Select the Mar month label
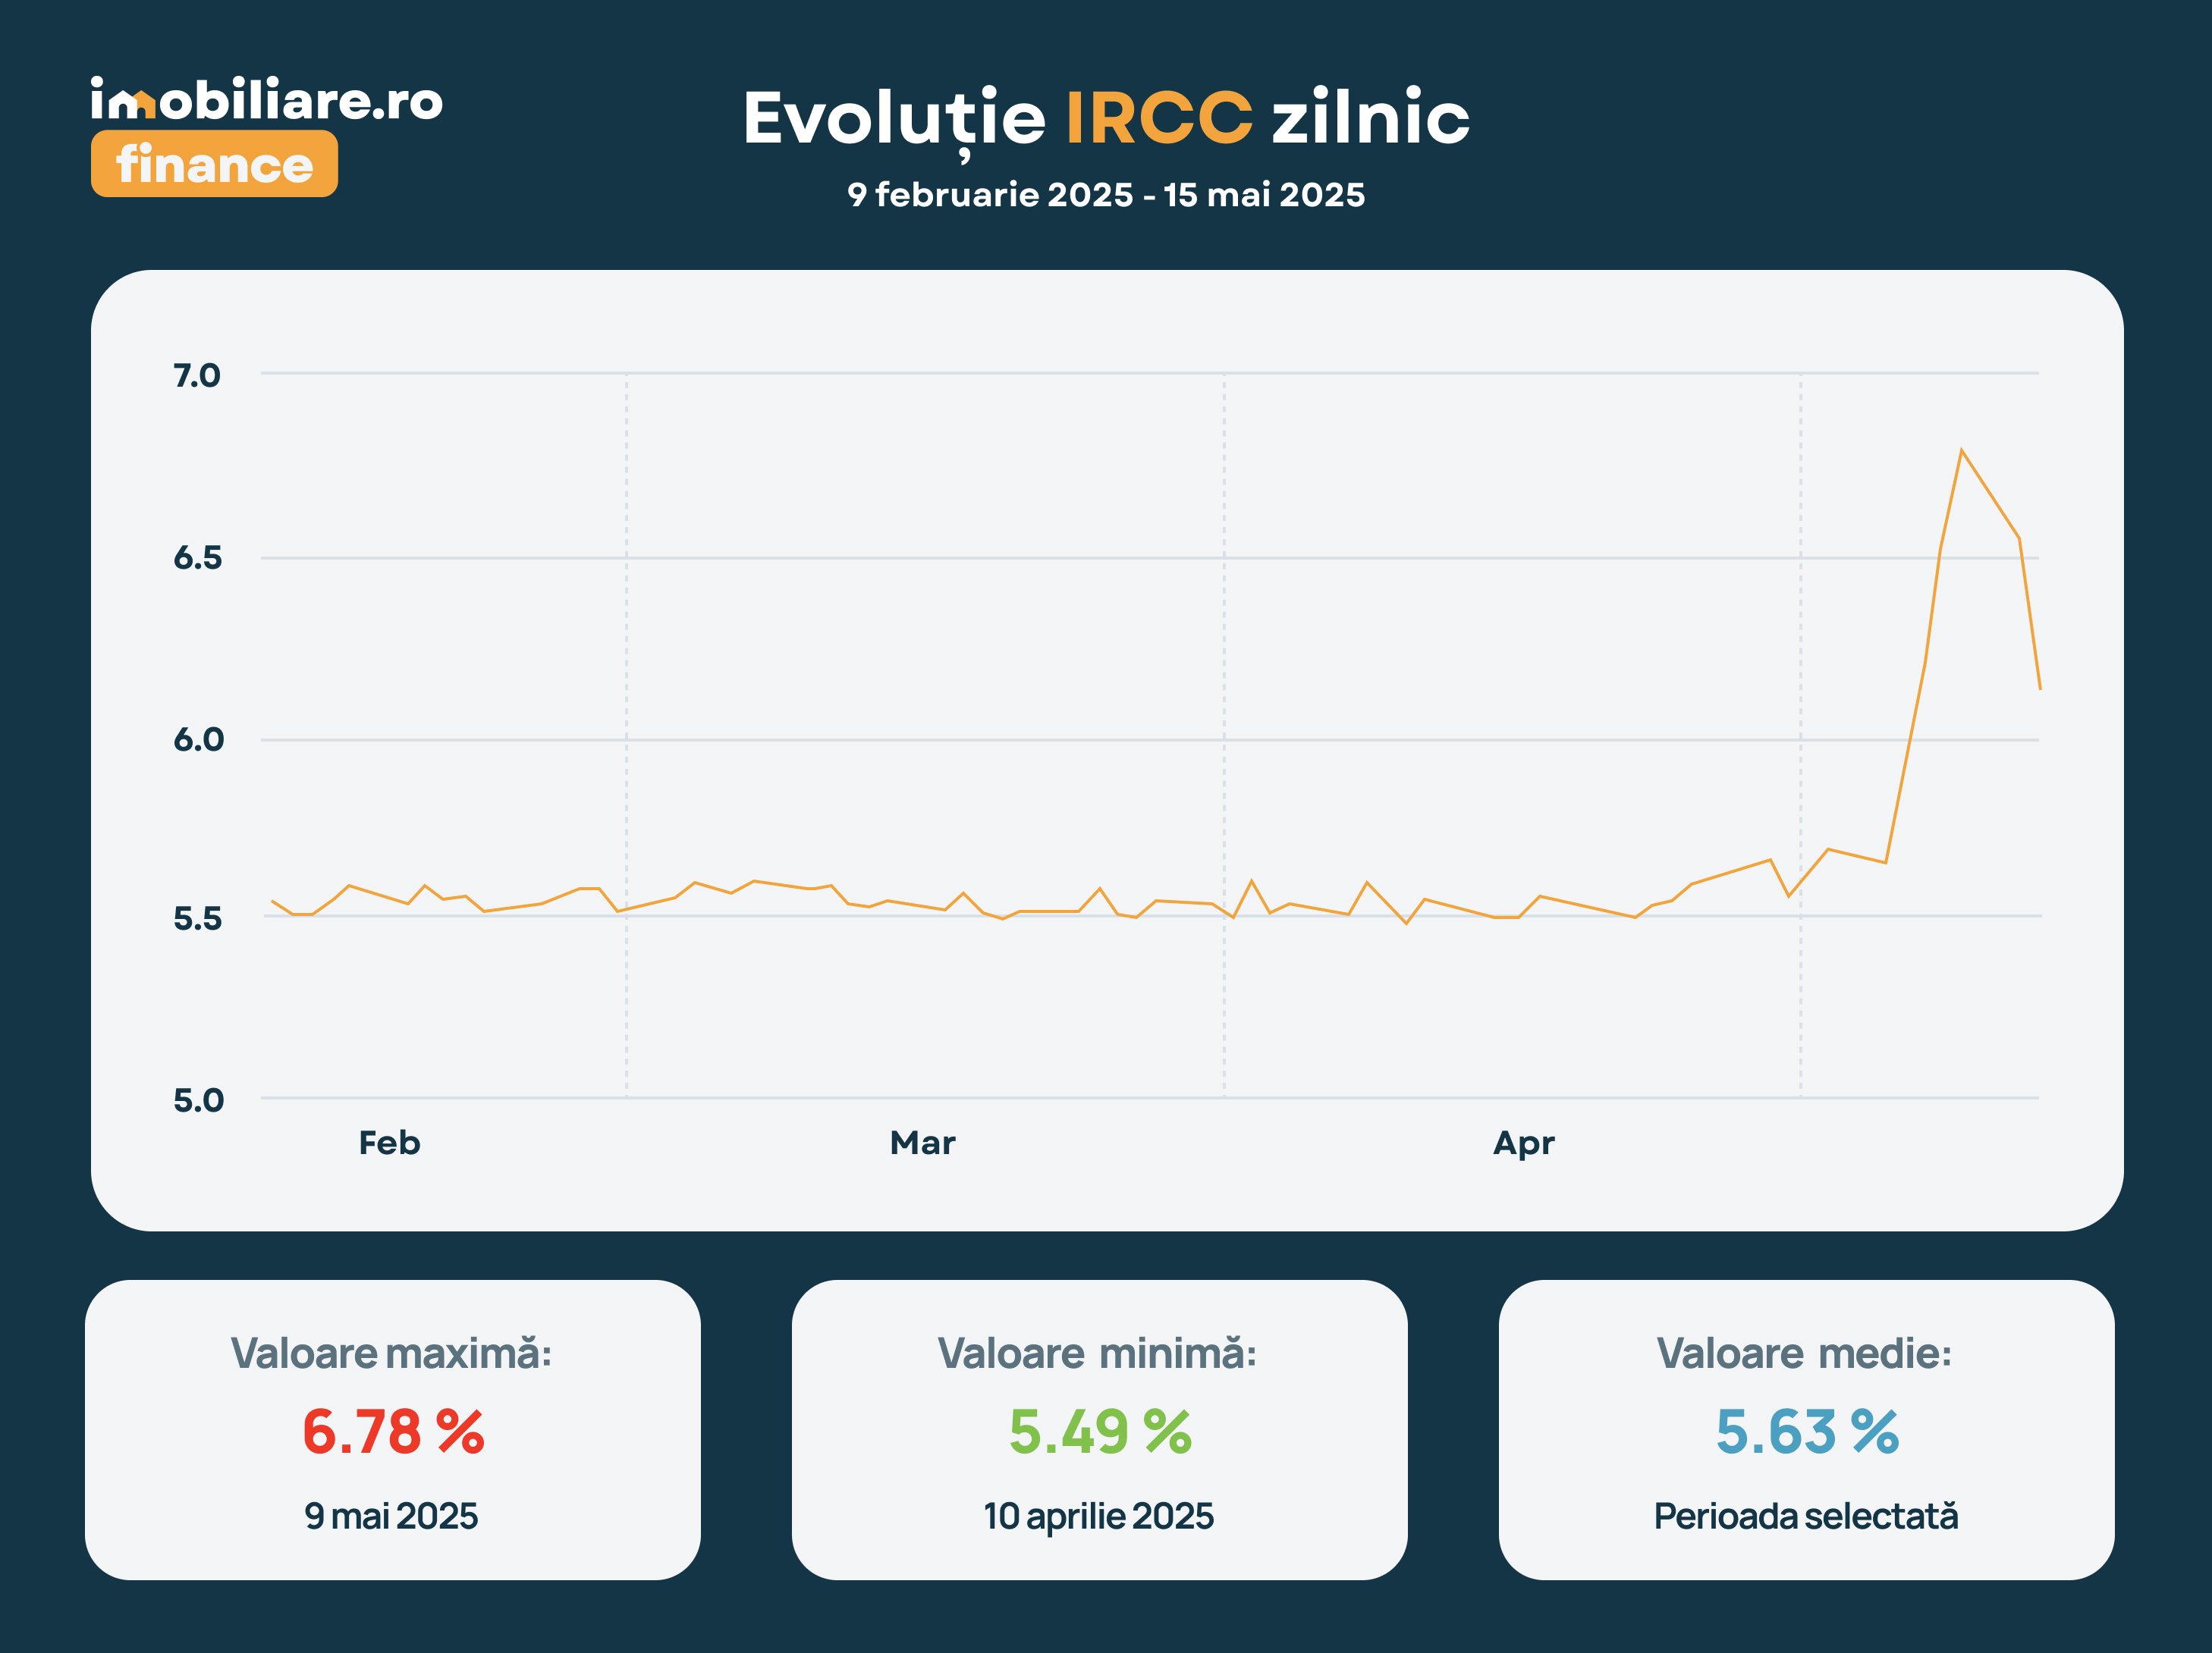The image size is (2212, 1653). pyautogui.click(x=922, y=1142)
